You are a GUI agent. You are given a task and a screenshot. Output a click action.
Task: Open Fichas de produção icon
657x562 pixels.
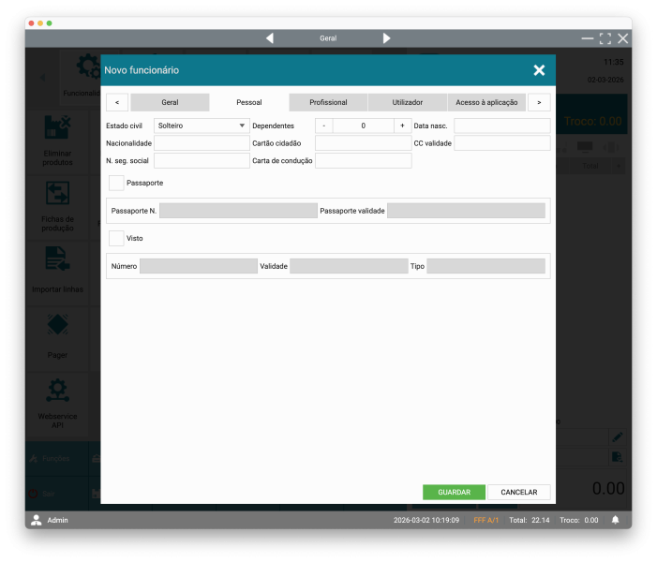[x=57, y=194]
